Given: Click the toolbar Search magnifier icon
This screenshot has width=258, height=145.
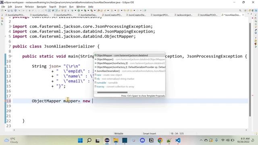Looking at the screenshot, I should pos(240,10).
